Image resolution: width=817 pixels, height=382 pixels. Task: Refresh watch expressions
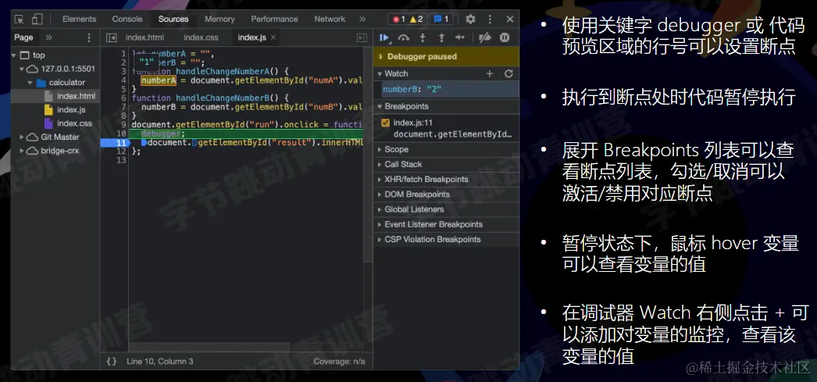click(x=509, y=73)
